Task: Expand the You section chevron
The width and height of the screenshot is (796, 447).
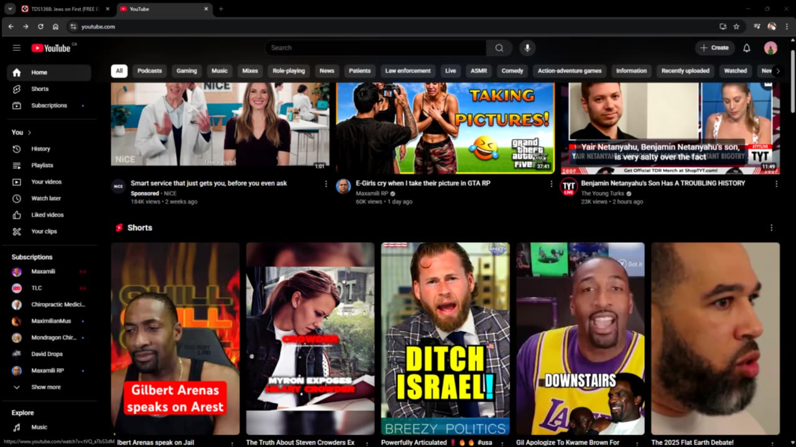Action: 29,132
